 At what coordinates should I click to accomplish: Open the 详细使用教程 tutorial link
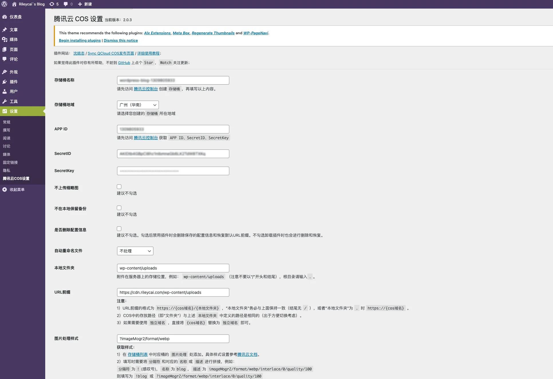(x=148, y=53)
